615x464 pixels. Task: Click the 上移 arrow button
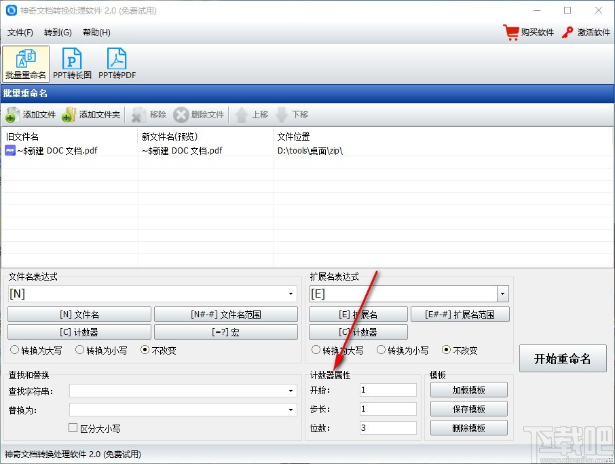coord(251,115)
